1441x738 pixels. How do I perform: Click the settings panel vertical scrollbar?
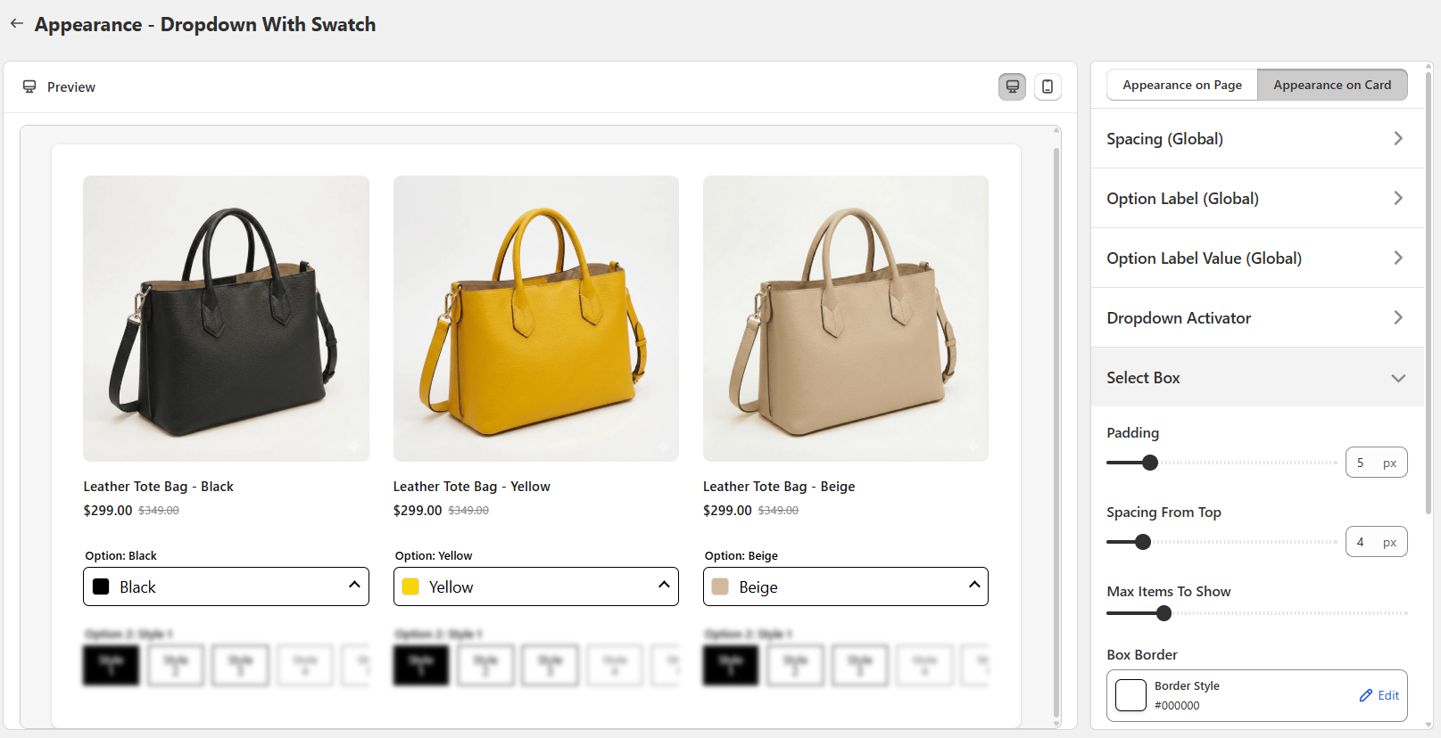(x=1429, y=294)
